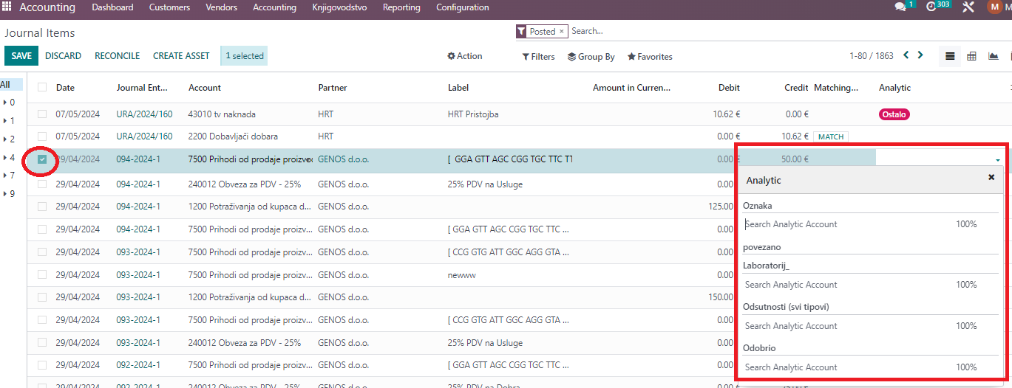Tick the select-all header checkbox
Viewport: 1012px width, 388px height.
[x=42, y=87]
